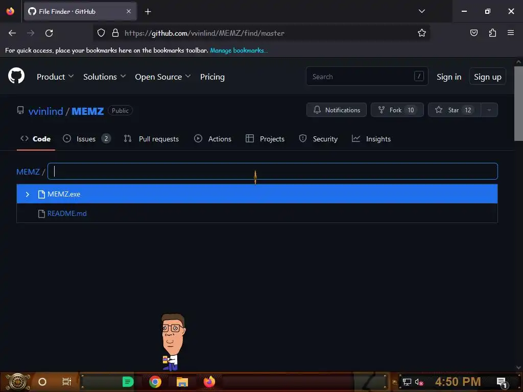Open Firefox hamburger application menu
This screenshot has width=523, height=392.
tap(510, 33)
